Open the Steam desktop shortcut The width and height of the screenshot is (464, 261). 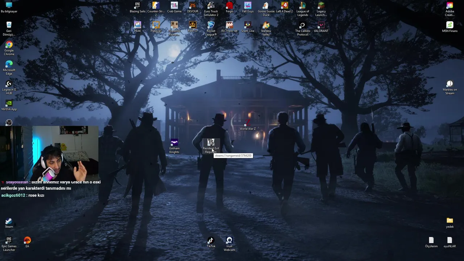coord(9,223)
